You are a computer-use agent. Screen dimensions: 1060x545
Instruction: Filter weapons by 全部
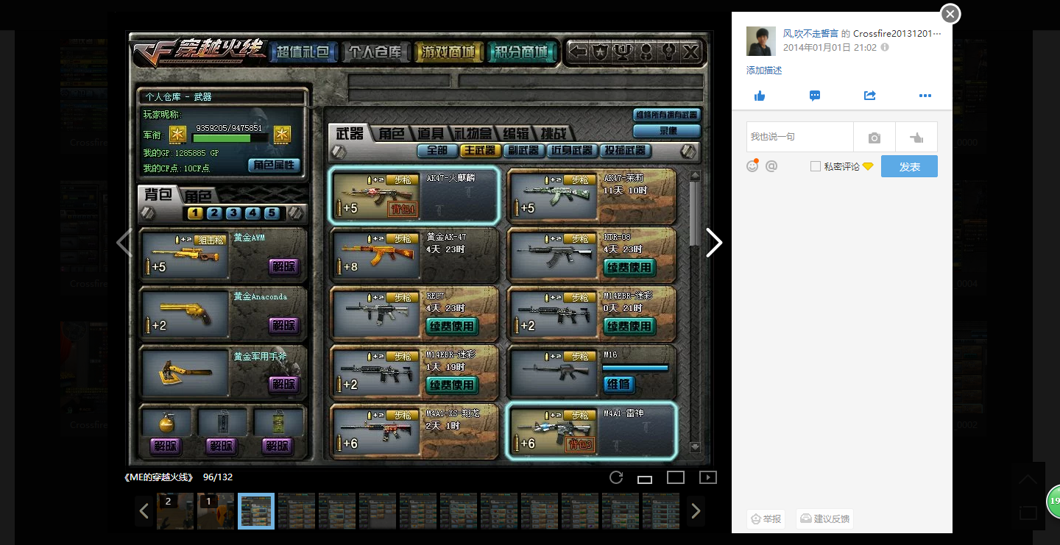click(437, 150)
